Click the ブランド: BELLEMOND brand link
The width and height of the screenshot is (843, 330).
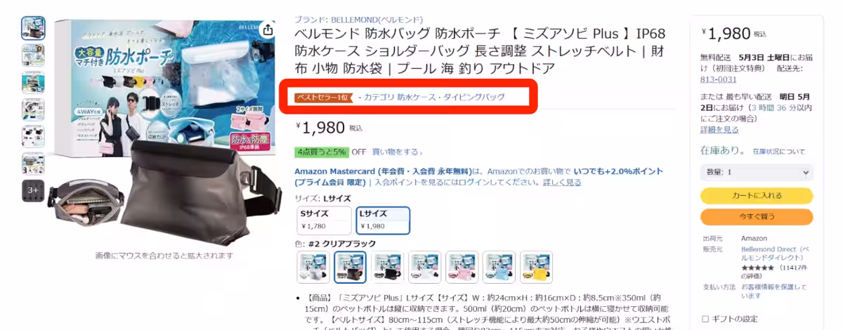coord(358,19)
